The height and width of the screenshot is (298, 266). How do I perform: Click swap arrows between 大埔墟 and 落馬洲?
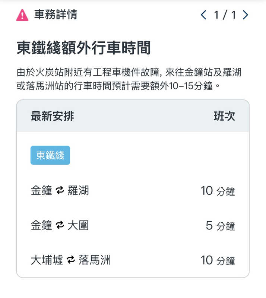(71, 260)
